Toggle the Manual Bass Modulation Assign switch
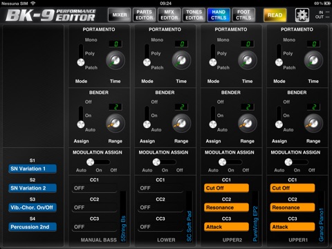The width and height of the screenshot is (332, 249). pos(98,162)
